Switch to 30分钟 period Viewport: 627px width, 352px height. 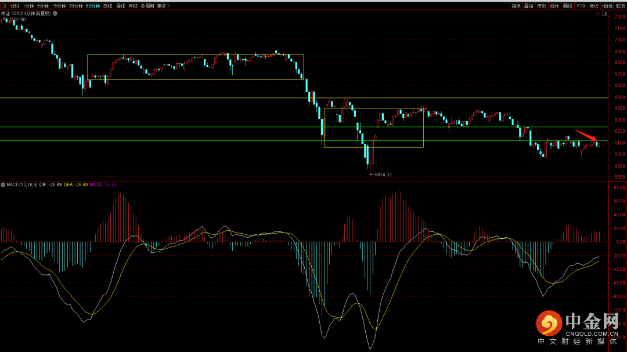[75, 6]
